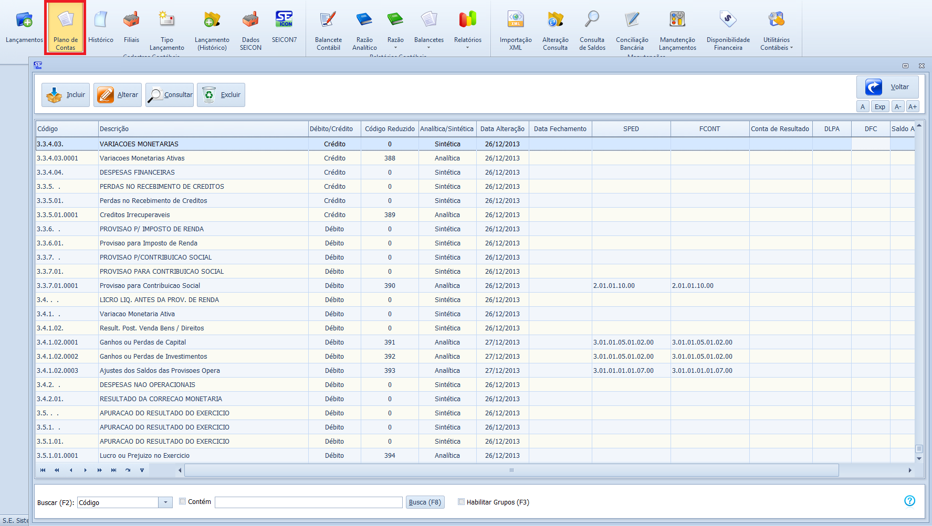Image resolution: width=932 pixels, height=526 pixels.
Task: Expand the Buscar field dropdown
Action: click(165, 502)
